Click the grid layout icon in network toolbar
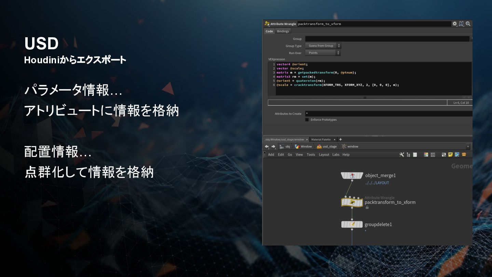Viewport: 492px width, 277px height. click(433, 155)
